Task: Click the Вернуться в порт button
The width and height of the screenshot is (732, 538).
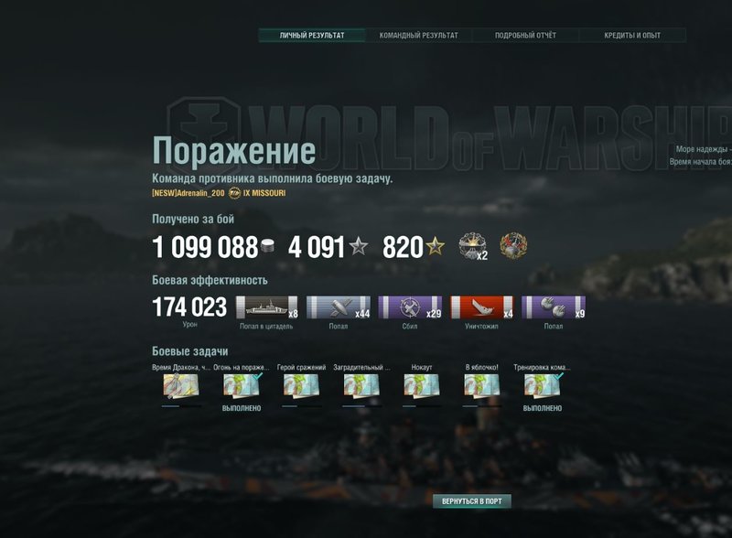Action: click(471, 501)
